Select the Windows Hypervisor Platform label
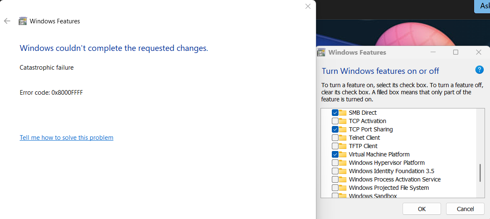The image size is (490, 219). (x=387, y=163)
